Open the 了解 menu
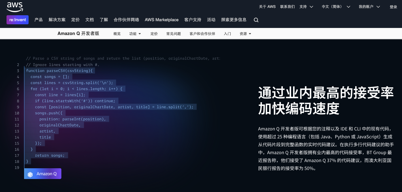 coord(104,20)
